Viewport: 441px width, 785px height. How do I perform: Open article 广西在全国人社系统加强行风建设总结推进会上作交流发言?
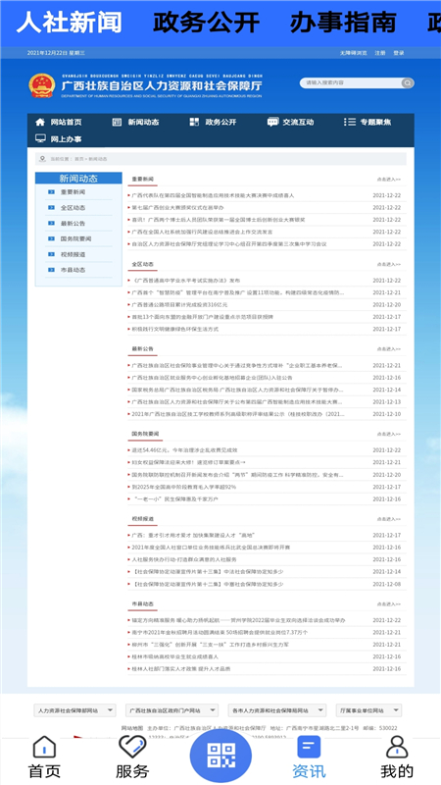click(202, 232)
